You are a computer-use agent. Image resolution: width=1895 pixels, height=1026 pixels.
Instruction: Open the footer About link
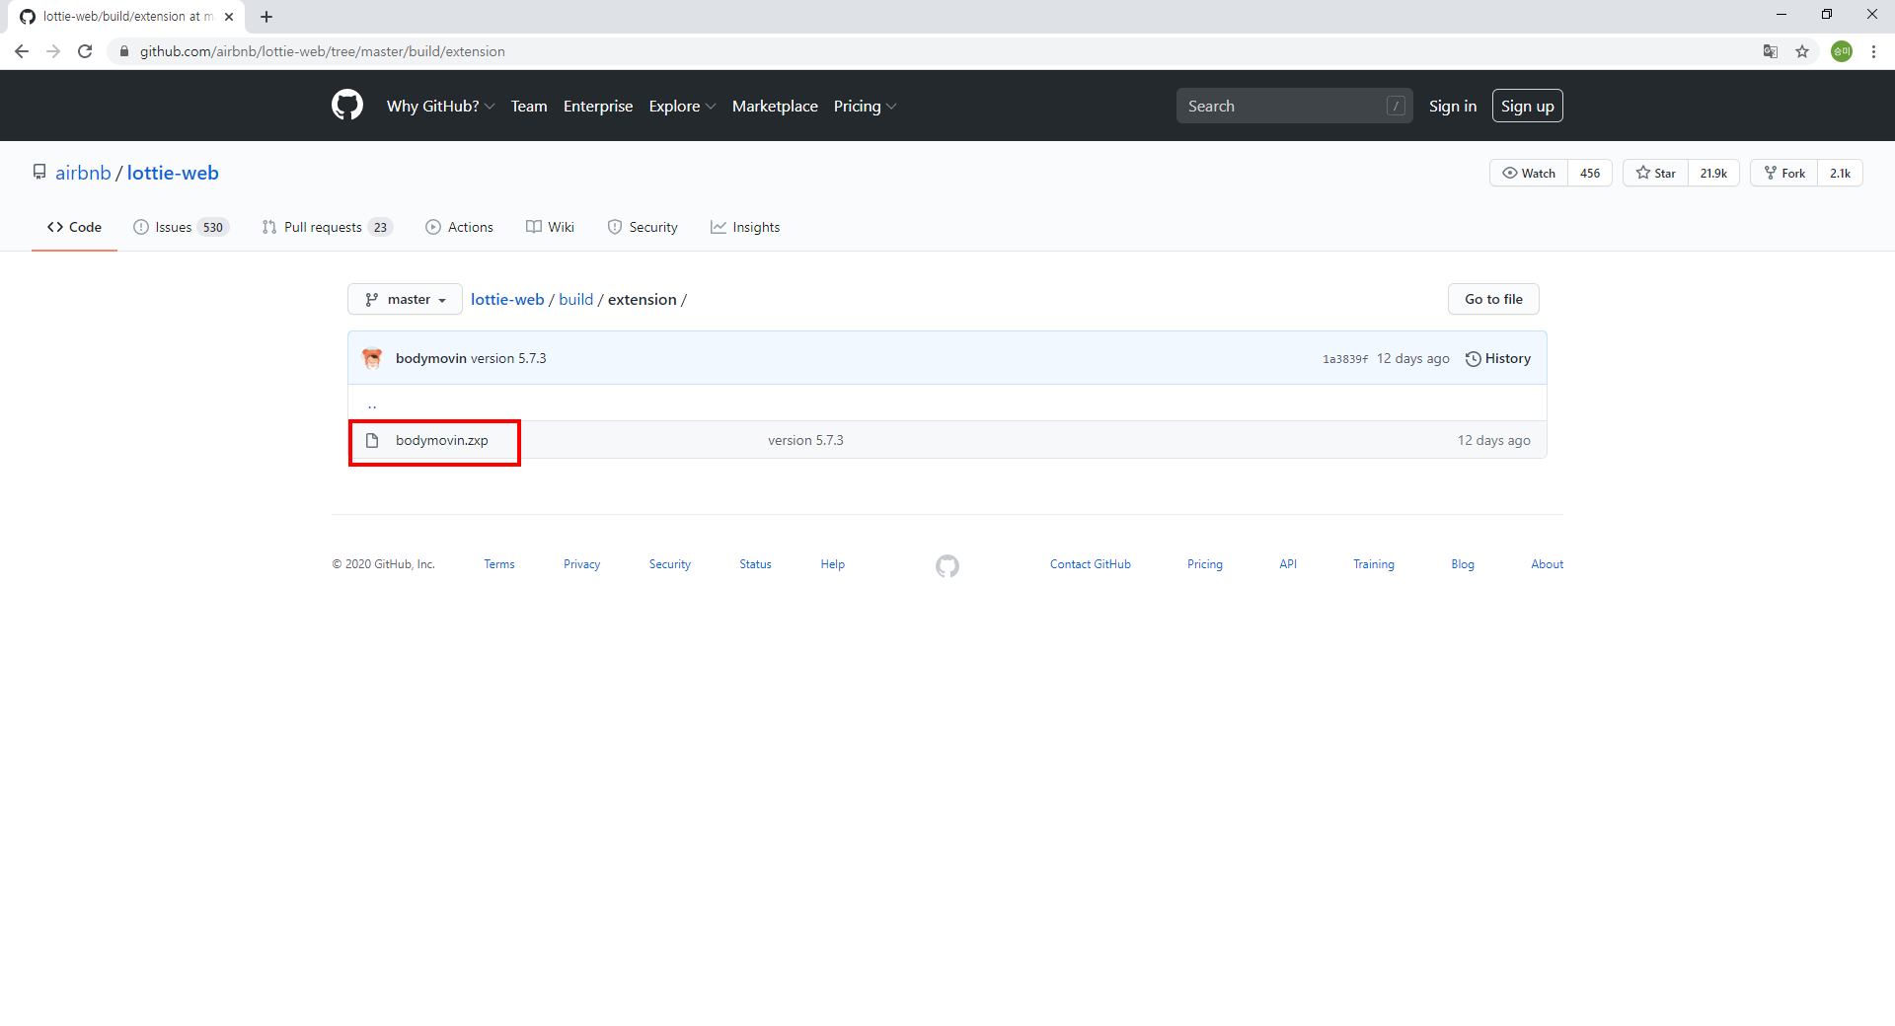1548,564
